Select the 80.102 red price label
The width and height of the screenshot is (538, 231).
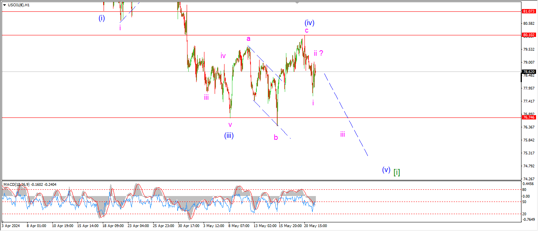527,35
